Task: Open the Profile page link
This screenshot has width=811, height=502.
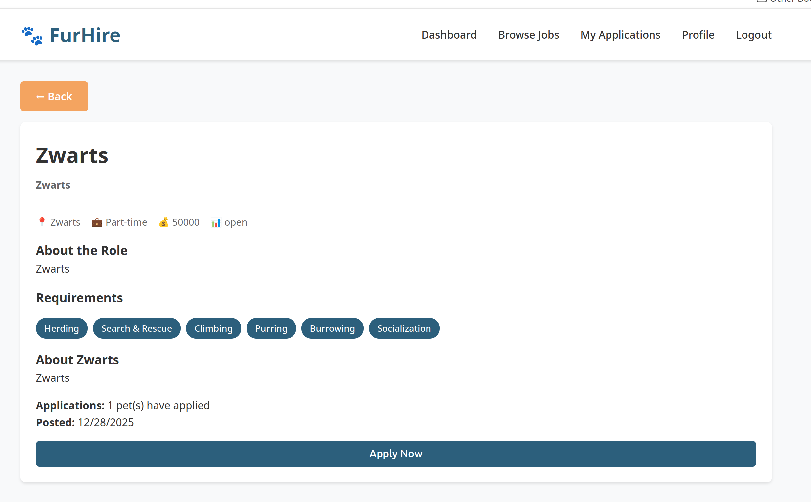Action: tap(698, 35)
